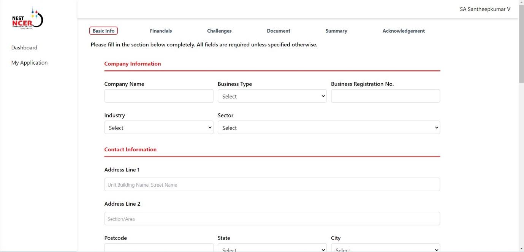The image size is (524, 252).
Task: Select the Basic Info tab
Action: (103, 31)
